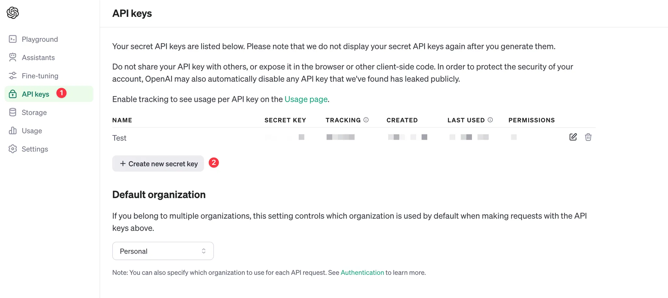The image size is (668, 298).
Task: Delete the Test API key
Action: coord(588,137)
